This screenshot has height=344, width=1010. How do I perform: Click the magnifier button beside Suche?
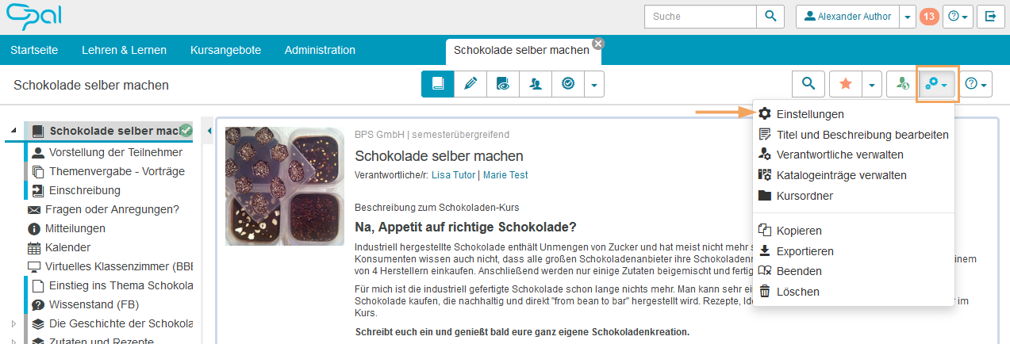click(x=770, y=16)
